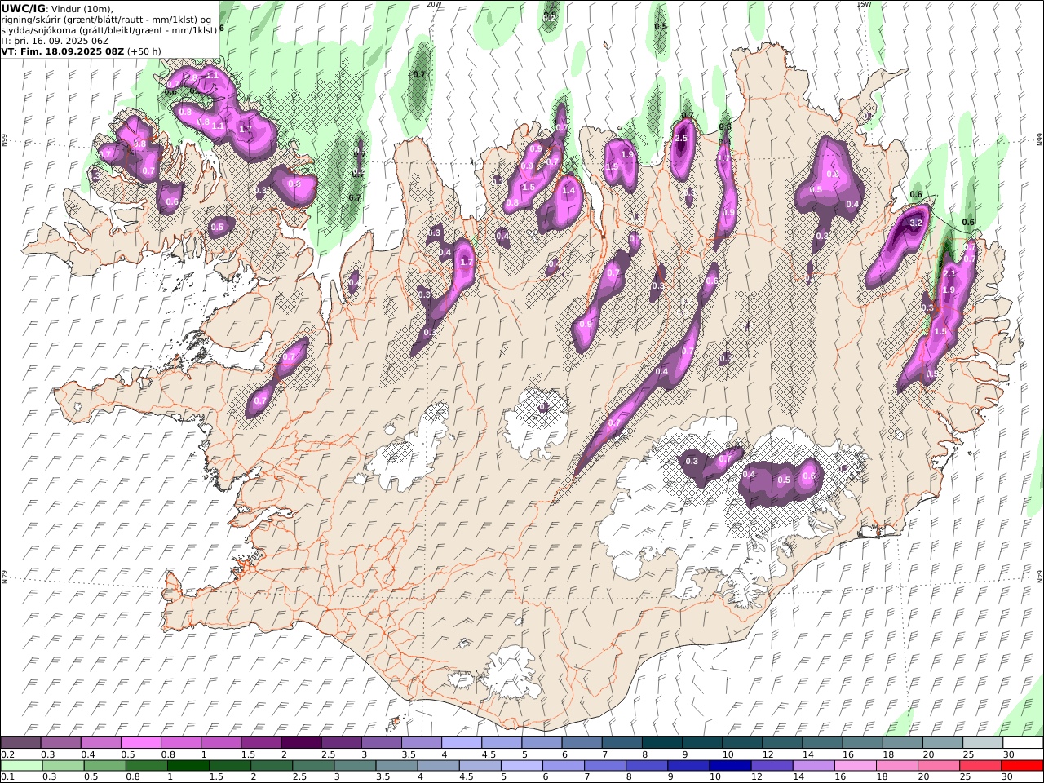Viewport: 1044px width, 783px height.
Task: Click the pale green 0.1 swatch on the rain scale
Action: point(21,766)
